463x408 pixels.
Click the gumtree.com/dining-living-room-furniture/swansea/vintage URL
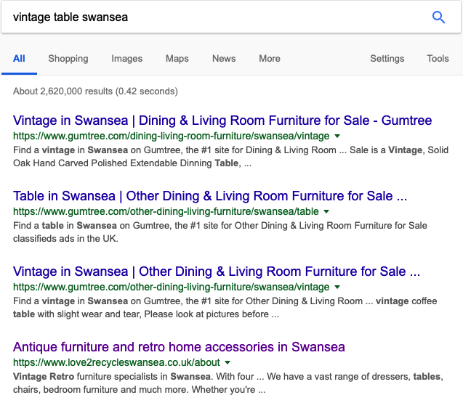click(x=172, y=136)
